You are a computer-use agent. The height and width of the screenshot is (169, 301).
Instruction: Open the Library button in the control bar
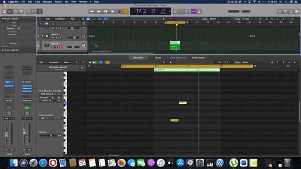click(x=4, y=11)
